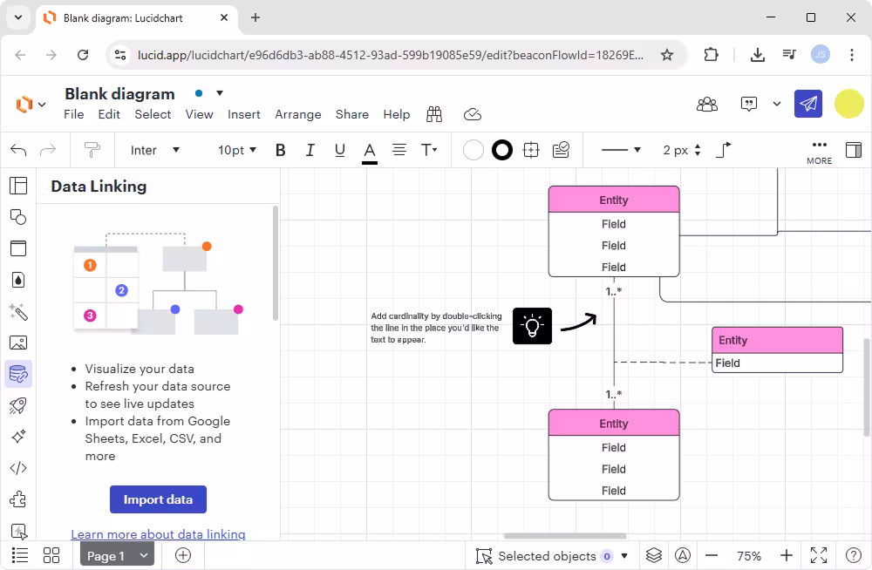Open the text color picker
Image resolution: width=872 pixels, height=570 pixels.
[369, 152]
